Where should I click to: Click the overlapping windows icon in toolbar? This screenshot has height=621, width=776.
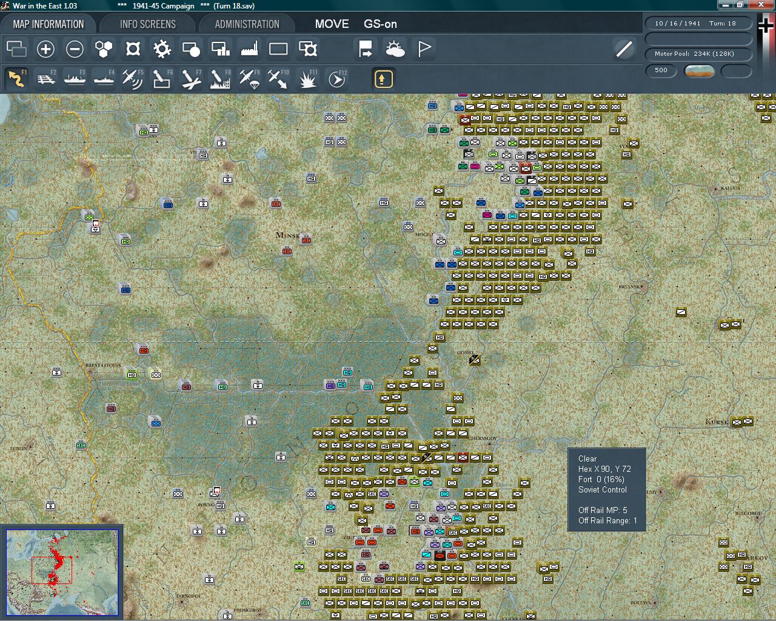[x=16, y=49]
